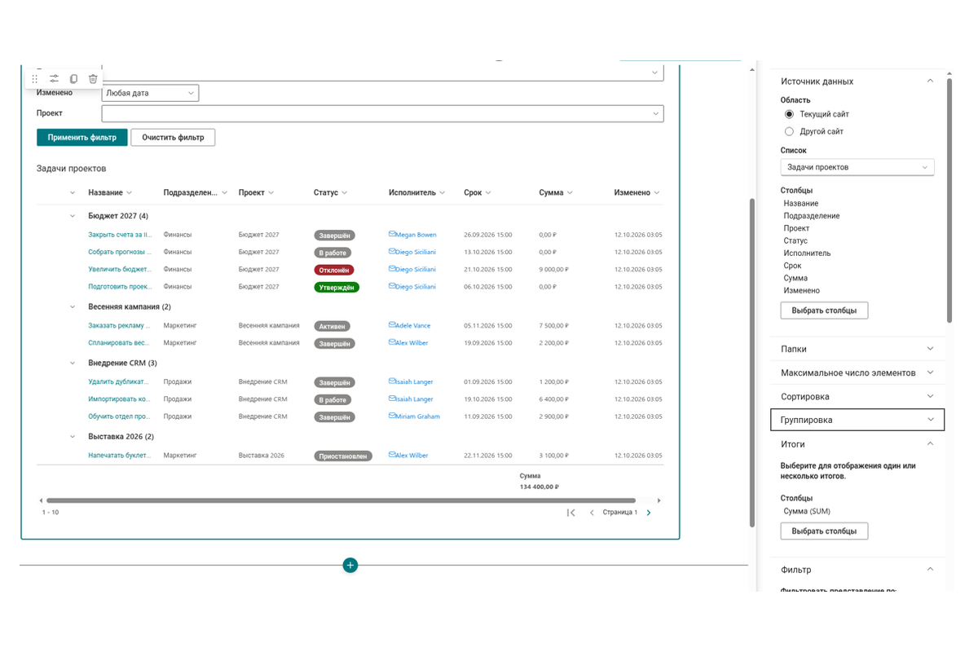This screenshot has width=978, height=652.
Task: Select the 'Другой сайт' radio option
Action: point(789,131)
